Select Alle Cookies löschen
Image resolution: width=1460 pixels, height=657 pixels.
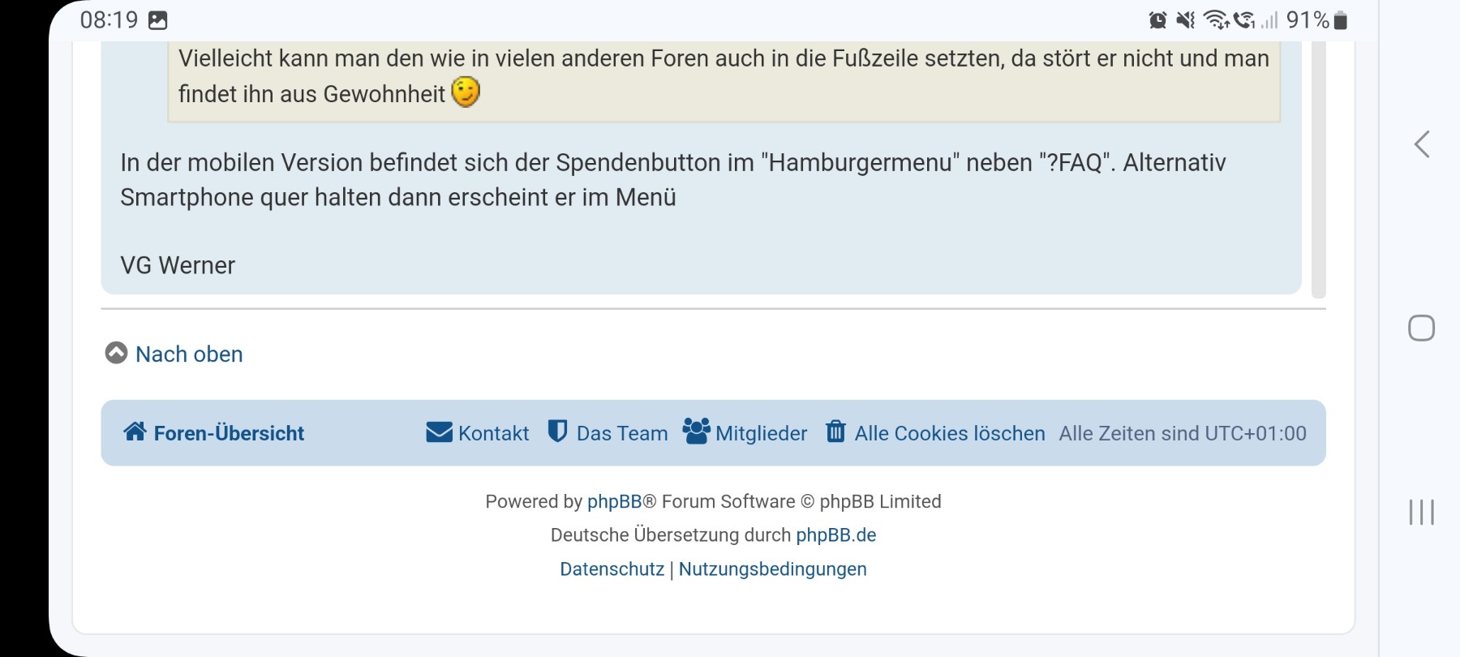click(x=949, y=434)
